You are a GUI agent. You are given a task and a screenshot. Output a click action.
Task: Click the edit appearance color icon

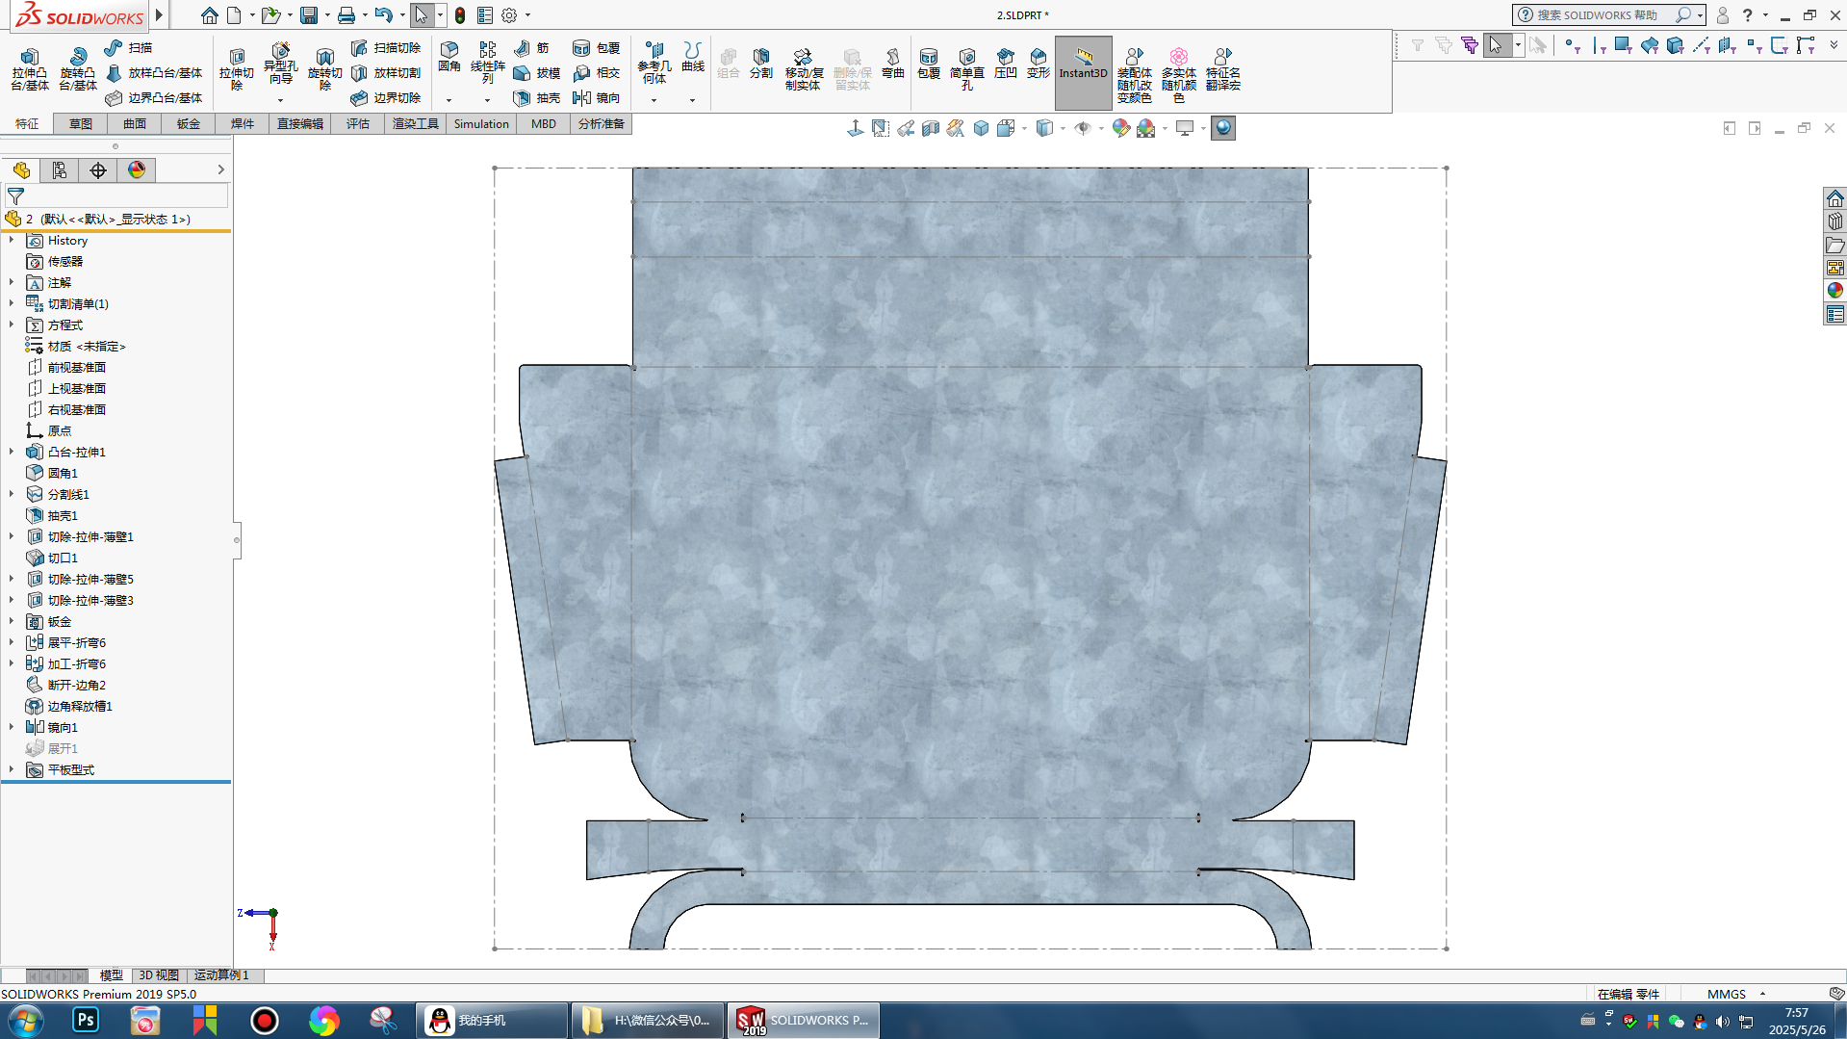click(1121, 128)
